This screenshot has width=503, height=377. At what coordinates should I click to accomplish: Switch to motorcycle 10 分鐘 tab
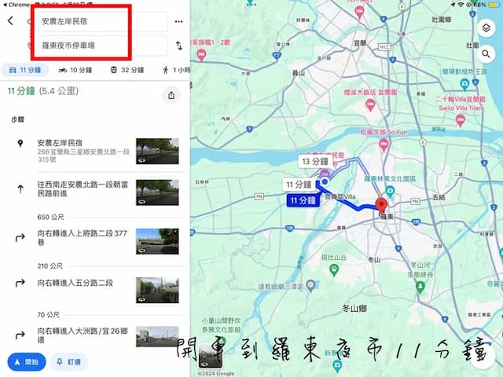coord(75,70)
